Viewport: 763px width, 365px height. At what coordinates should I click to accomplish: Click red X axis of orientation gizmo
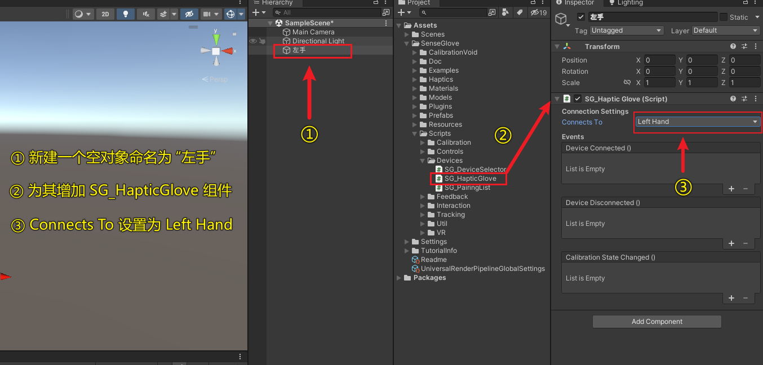click(x=228, y=51)
